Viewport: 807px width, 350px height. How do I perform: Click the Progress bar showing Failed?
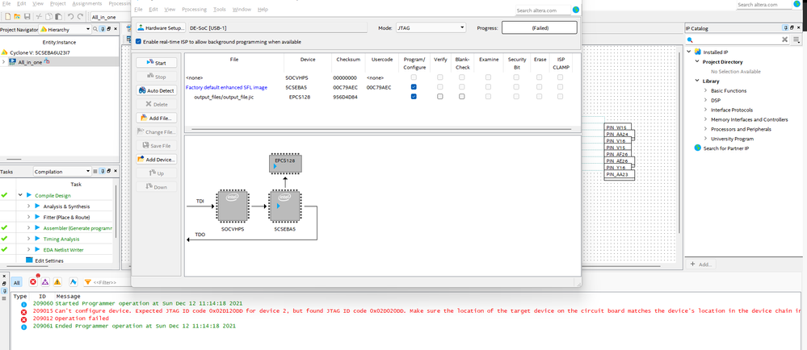pyautogui.click(x=539, y=27)
